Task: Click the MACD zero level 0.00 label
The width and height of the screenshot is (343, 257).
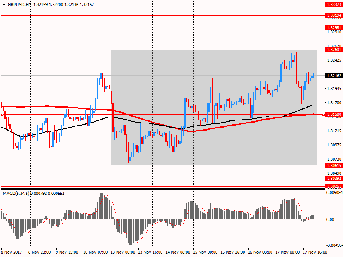Action: pyautogui.click(x=330, y=220)
